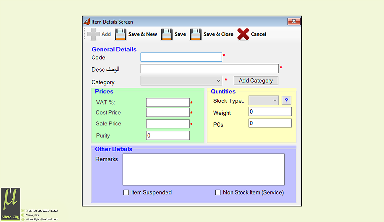This screenshot has height=222, width=384.
Task: Enable Non Stock Item (Service) checkbox
Action: point(218,193)
